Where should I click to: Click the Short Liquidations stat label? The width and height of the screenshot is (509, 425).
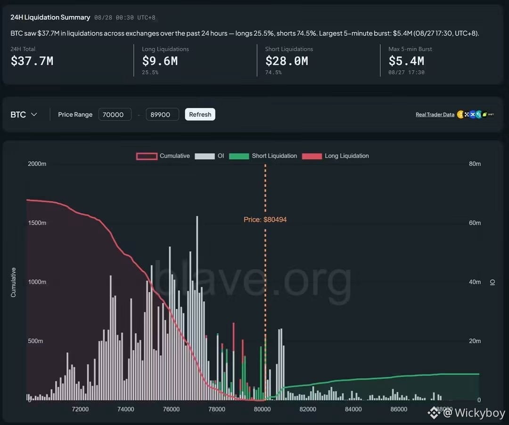[x=289, y=49]
